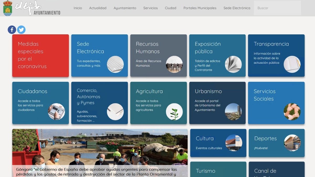The width and height of the screenshot is (315, 177).
Task: Open the Ciudad menu
Action: point(171,8)
